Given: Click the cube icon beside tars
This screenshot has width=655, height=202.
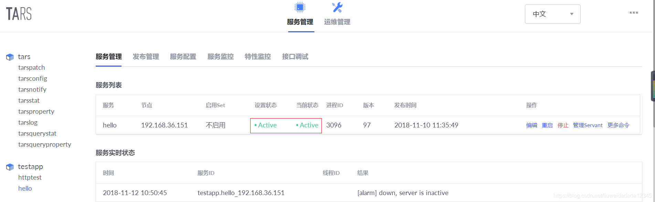Looking at the screenshot, I should coord(10,57).
